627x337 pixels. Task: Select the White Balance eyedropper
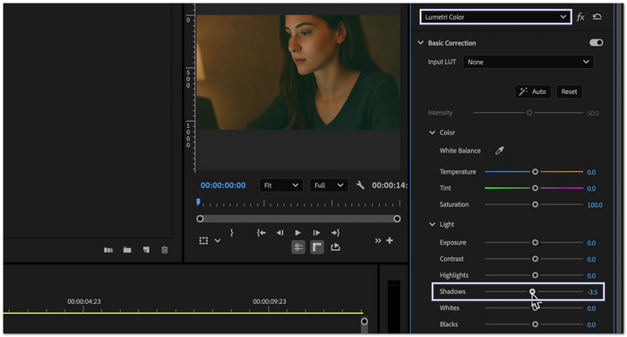500,151
